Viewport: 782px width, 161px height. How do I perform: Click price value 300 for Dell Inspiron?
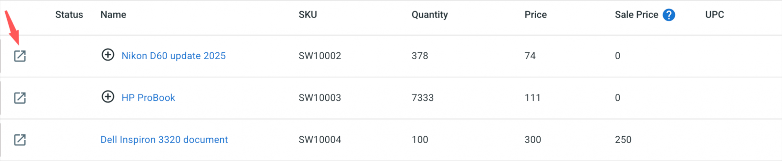point(533,140)
